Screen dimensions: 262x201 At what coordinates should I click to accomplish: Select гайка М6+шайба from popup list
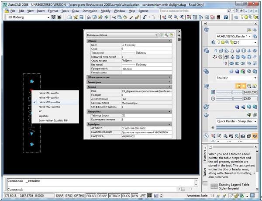55,93
